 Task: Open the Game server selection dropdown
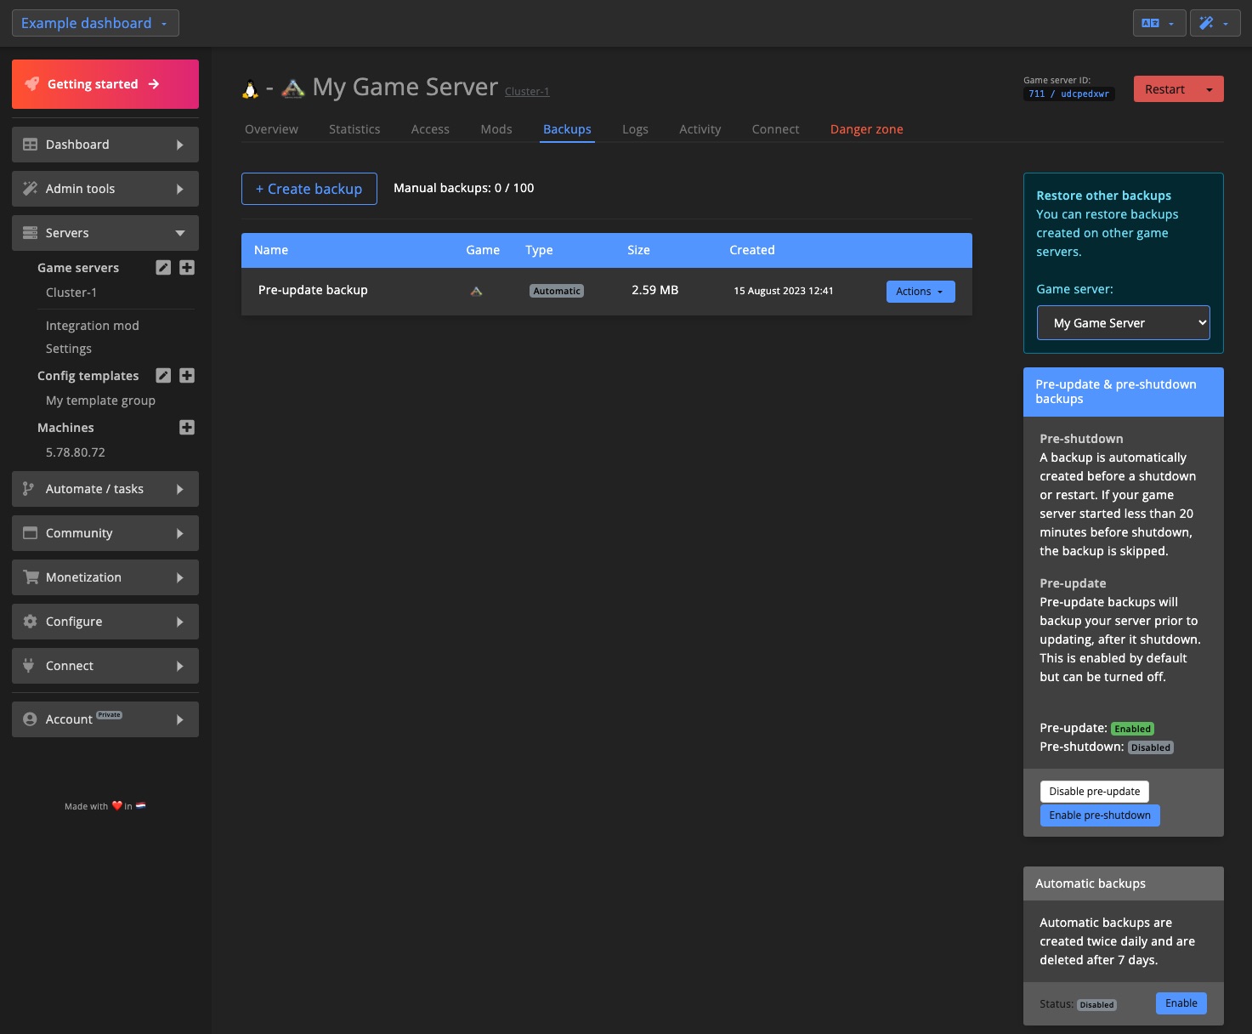pyautogui.click(x=1123, y=322)
